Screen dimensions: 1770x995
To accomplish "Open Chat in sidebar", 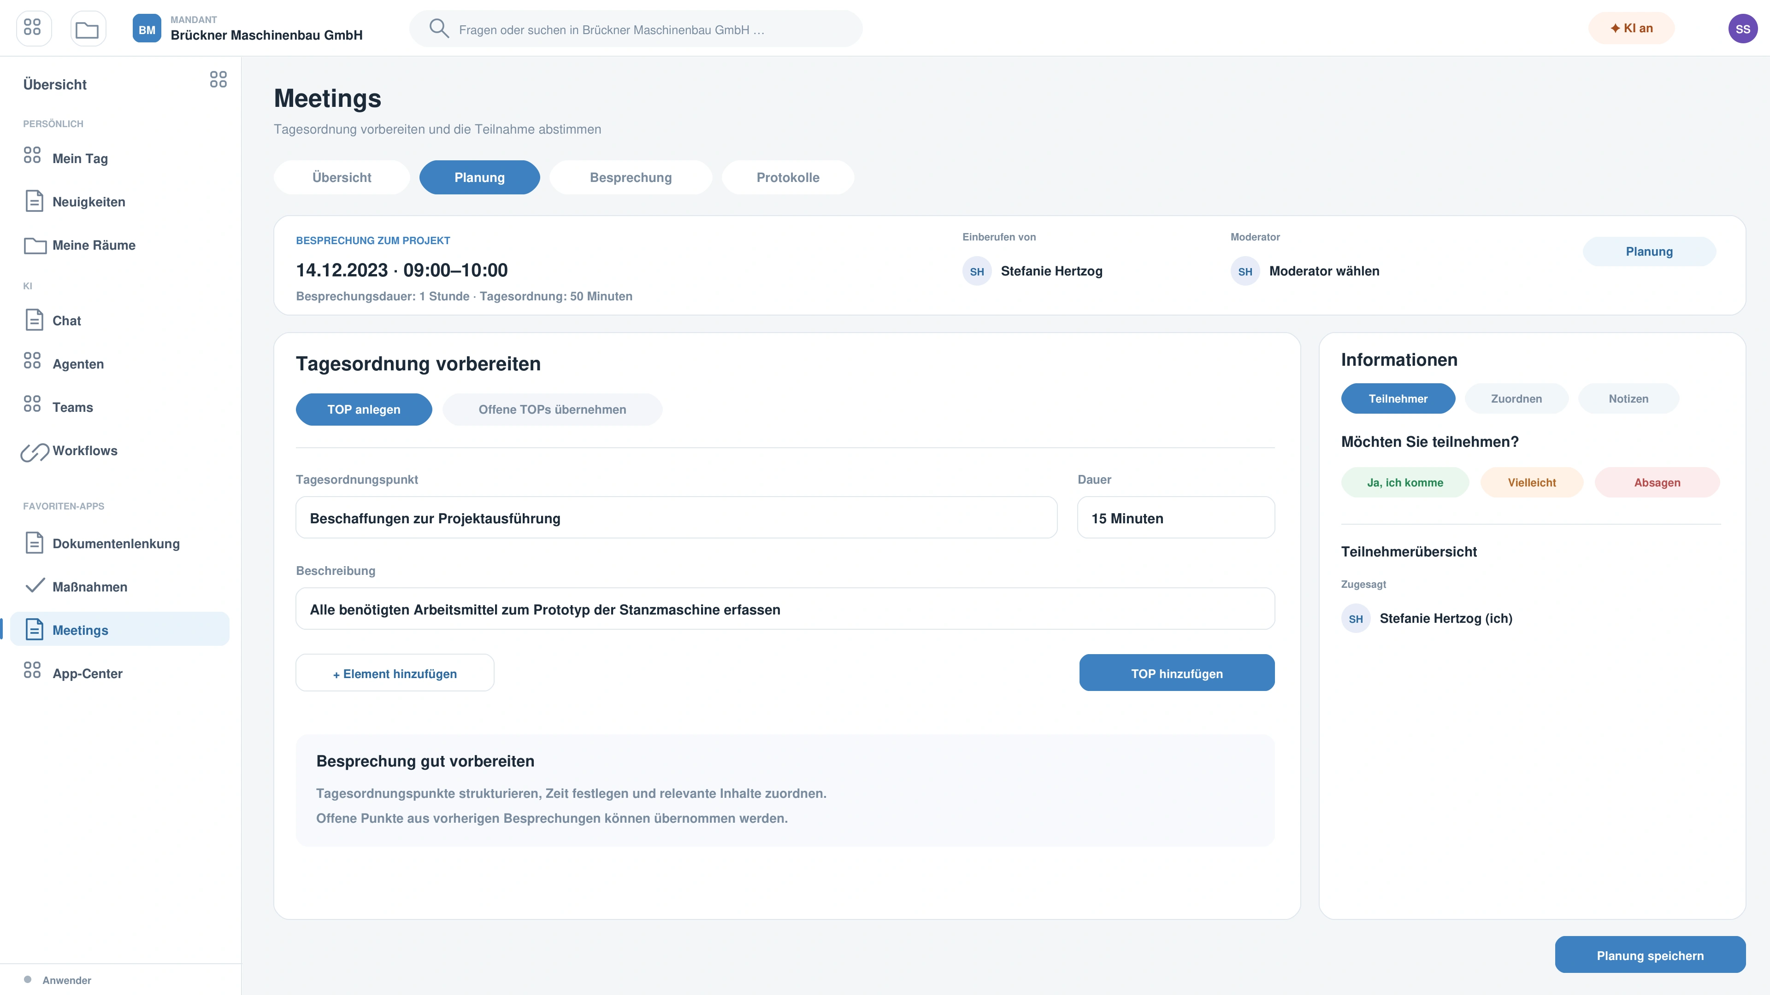I will point(120,321).
